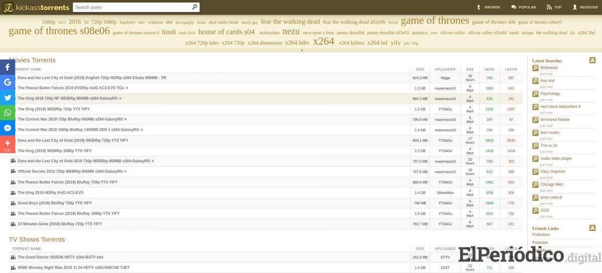Open the Popular menu item
The image size is (602, 273).
pyautogui.click(x=523, y=7)
